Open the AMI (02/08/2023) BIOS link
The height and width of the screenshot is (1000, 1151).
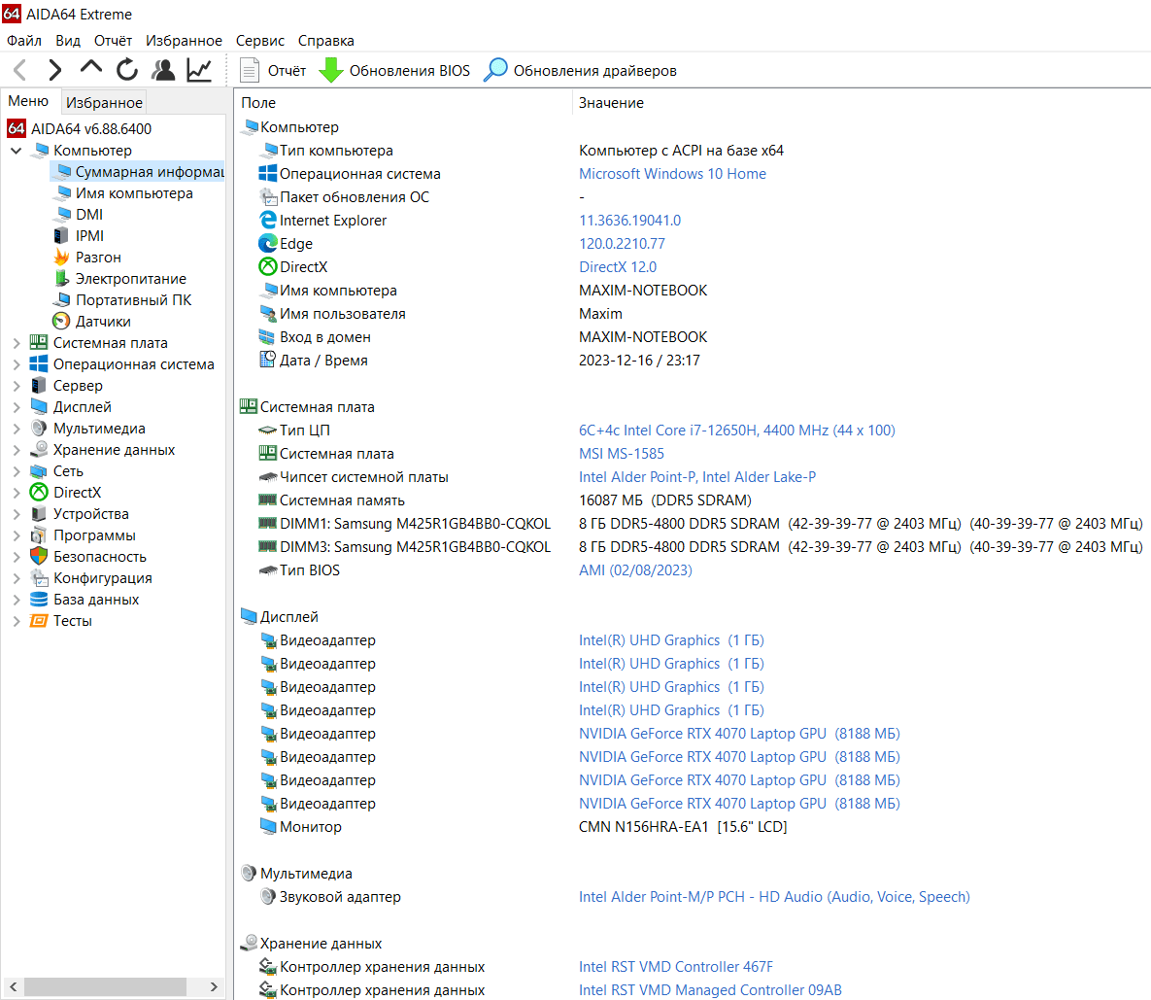pyautogui.click(x=635, y=570)
